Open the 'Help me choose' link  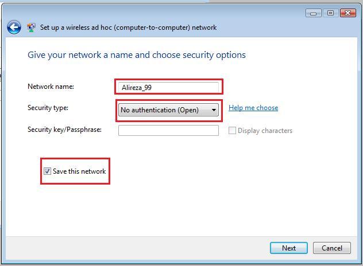(x=253, y=108)
